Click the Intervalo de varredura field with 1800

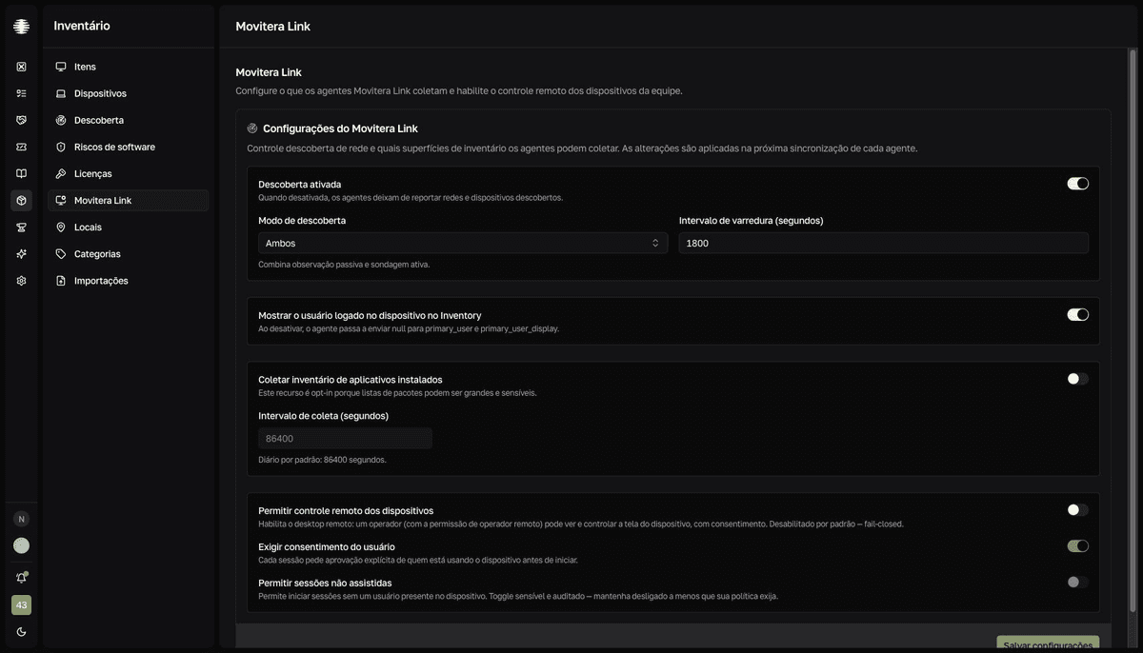[884, 243]
